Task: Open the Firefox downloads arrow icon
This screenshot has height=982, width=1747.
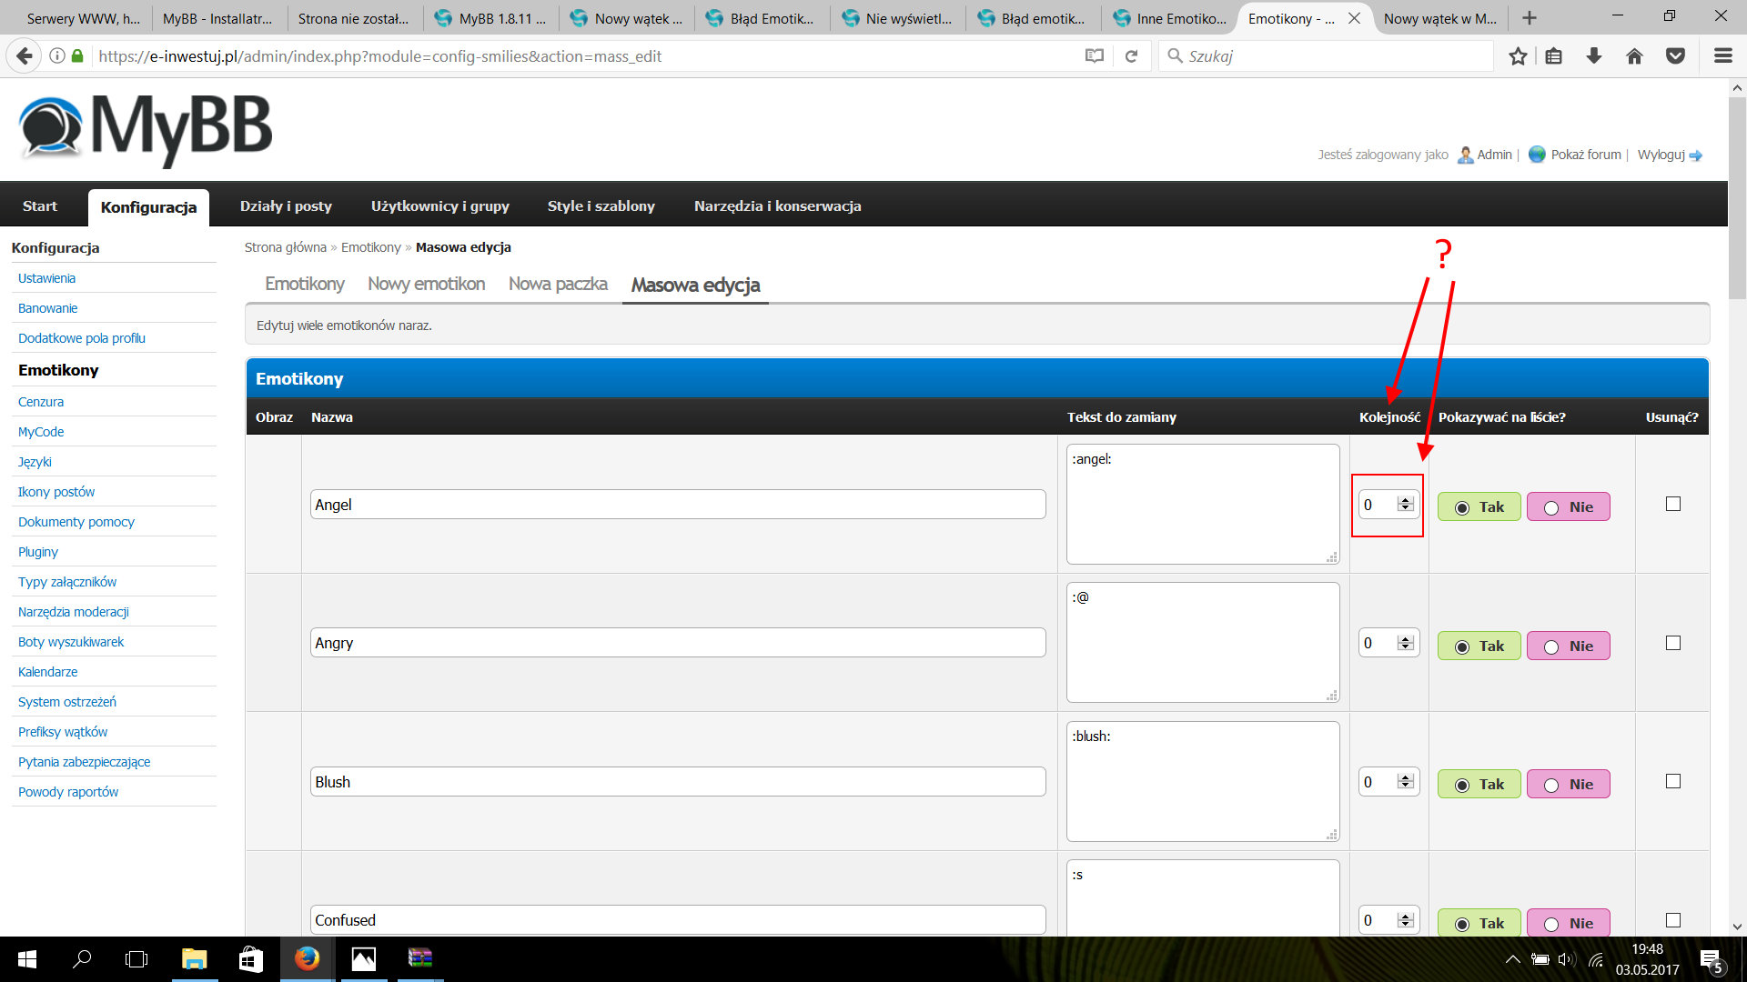Action: pos(1594,56)
